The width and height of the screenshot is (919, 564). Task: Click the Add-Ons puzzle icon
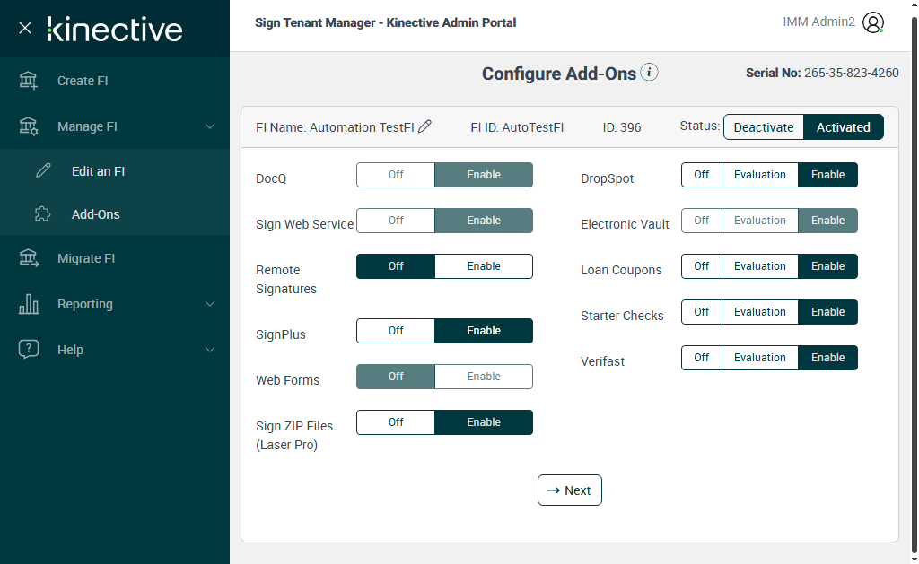[x=43, y=213]
